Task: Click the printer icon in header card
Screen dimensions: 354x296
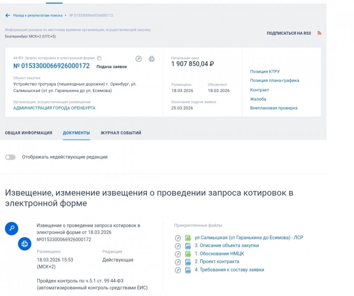Action: (x=152, y=59)
